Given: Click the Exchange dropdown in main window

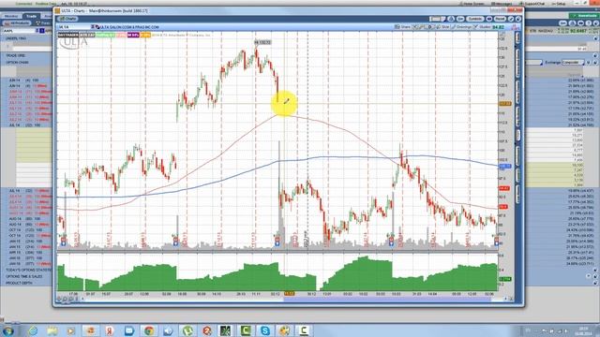Looking at the screenshot, I should click(573, 63).
